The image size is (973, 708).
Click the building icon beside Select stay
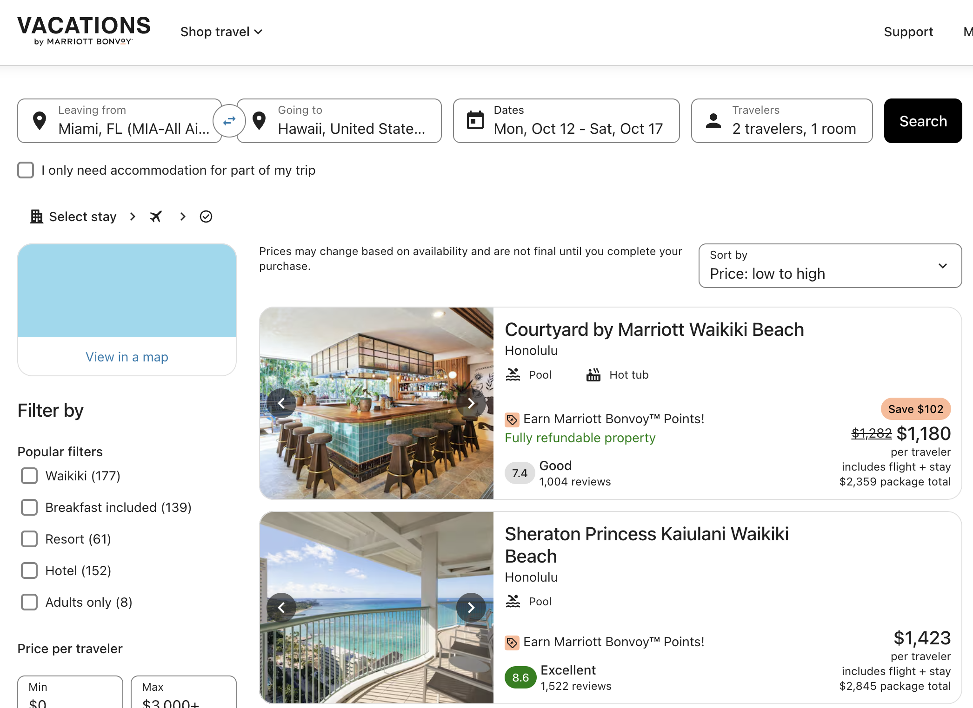coord(36,216)
